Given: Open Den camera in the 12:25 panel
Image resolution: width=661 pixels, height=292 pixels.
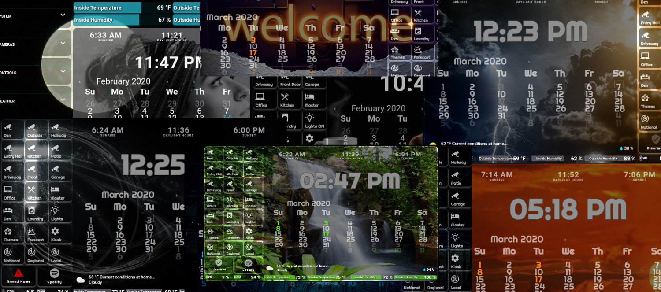Looking at the screenshot, I should 12,130.
